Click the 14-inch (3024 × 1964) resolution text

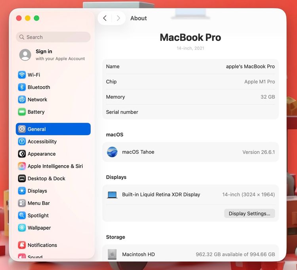(x=249, y=195)
